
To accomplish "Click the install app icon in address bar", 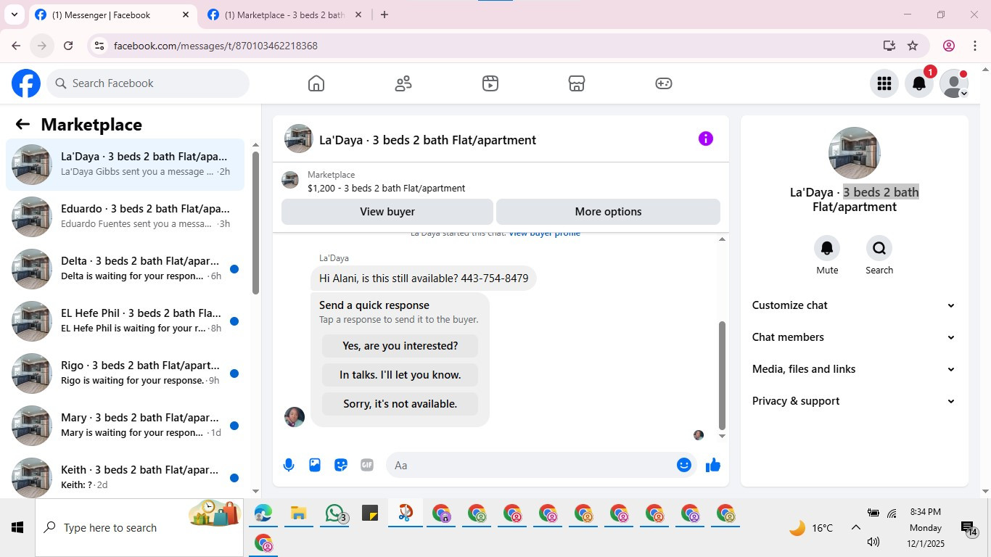I will click(889, 46).
